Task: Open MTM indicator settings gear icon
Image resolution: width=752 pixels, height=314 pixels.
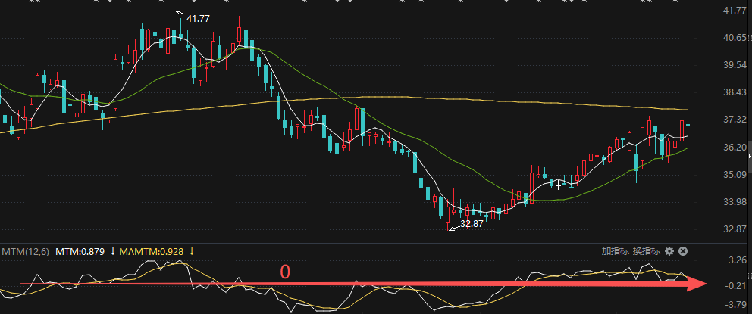Action: point(669,251)
